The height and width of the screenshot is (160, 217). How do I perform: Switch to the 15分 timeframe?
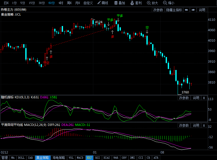tap(32, 3)
